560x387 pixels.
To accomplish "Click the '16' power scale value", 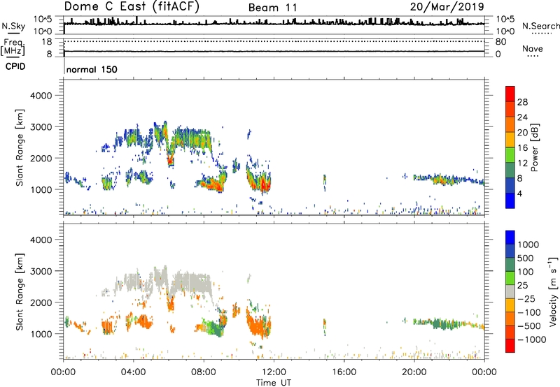I will pos(522,148).
